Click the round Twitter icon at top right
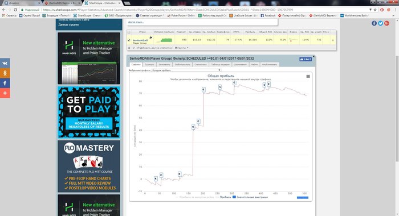Image resolution: width=399 pixels, height=216 pixels. [380, 23]
